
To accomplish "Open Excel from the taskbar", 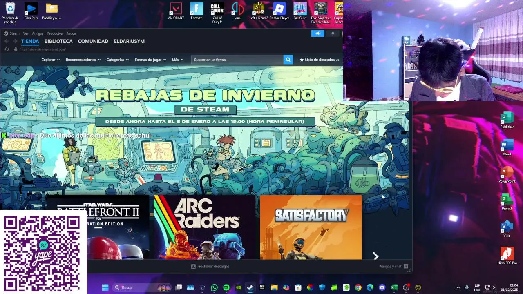I will click(394, 287).
